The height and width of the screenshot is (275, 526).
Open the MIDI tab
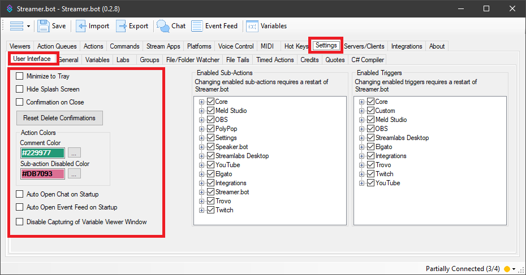click(x=267, y=46)
